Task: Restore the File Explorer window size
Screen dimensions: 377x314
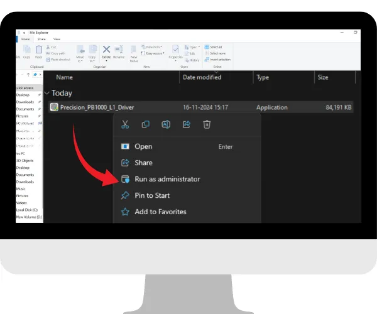Action: (x=356, y=32)
